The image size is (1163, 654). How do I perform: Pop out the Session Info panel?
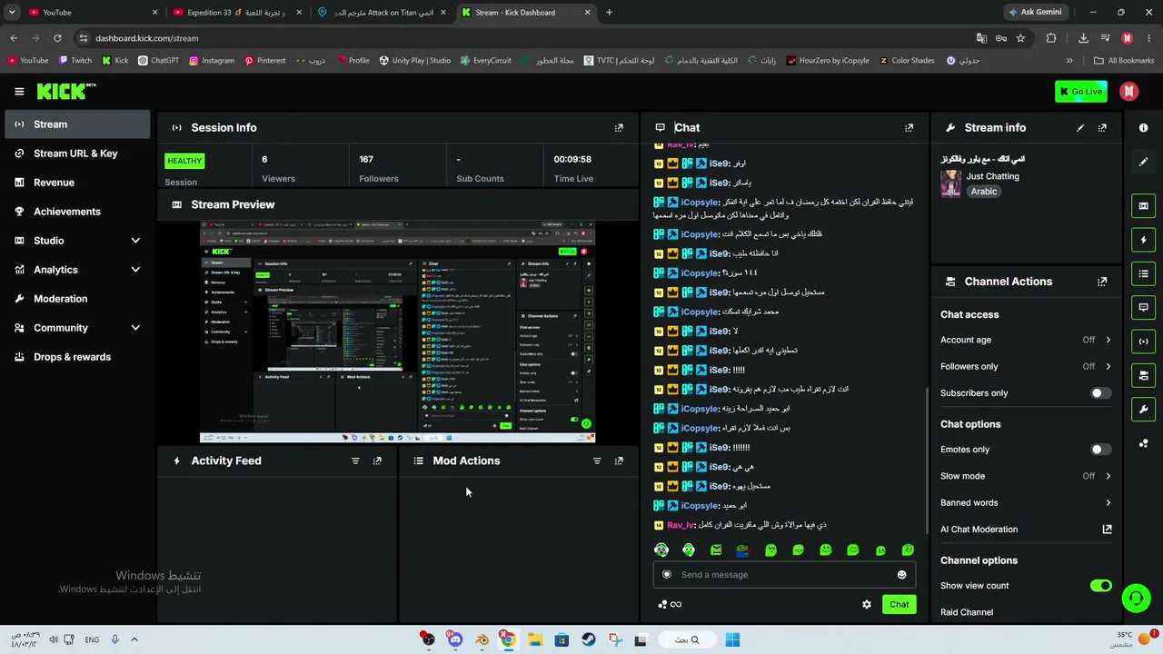(x=619, y=128)
